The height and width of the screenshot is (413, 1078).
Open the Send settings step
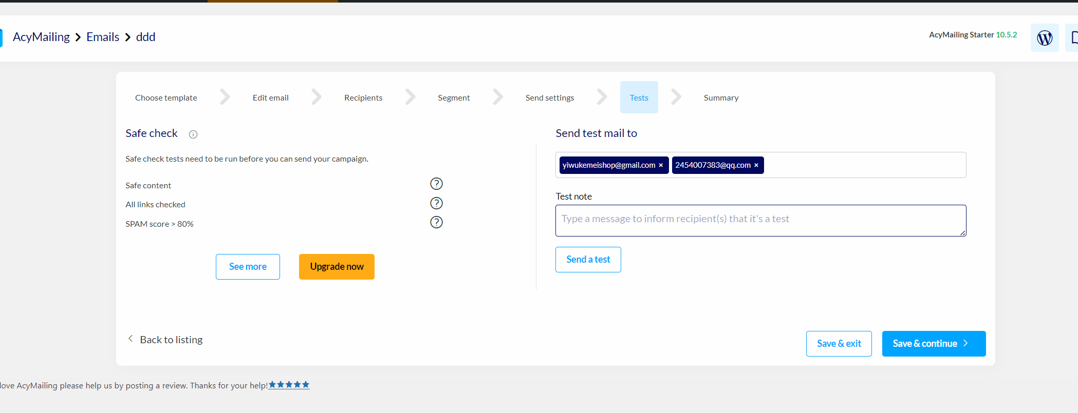(549, 97)
